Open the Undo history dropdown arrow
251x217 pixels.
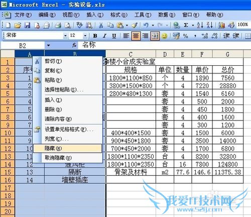coord(153,25)
